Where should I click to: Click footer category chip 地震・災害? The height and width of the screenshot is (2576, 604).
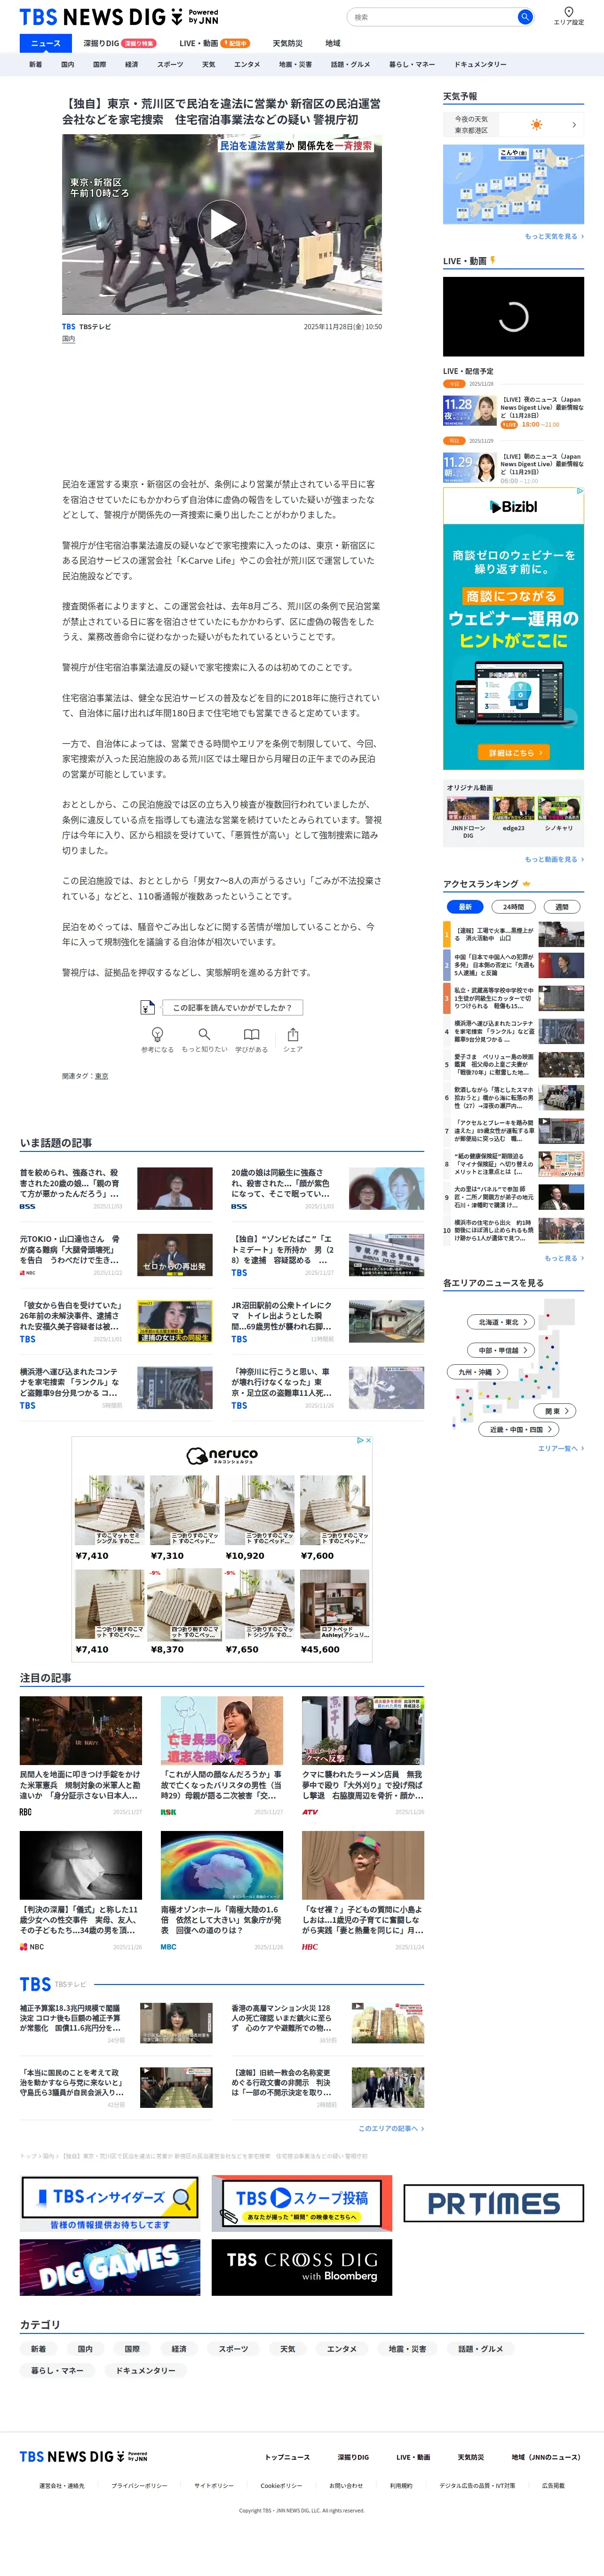[407, 2349]
